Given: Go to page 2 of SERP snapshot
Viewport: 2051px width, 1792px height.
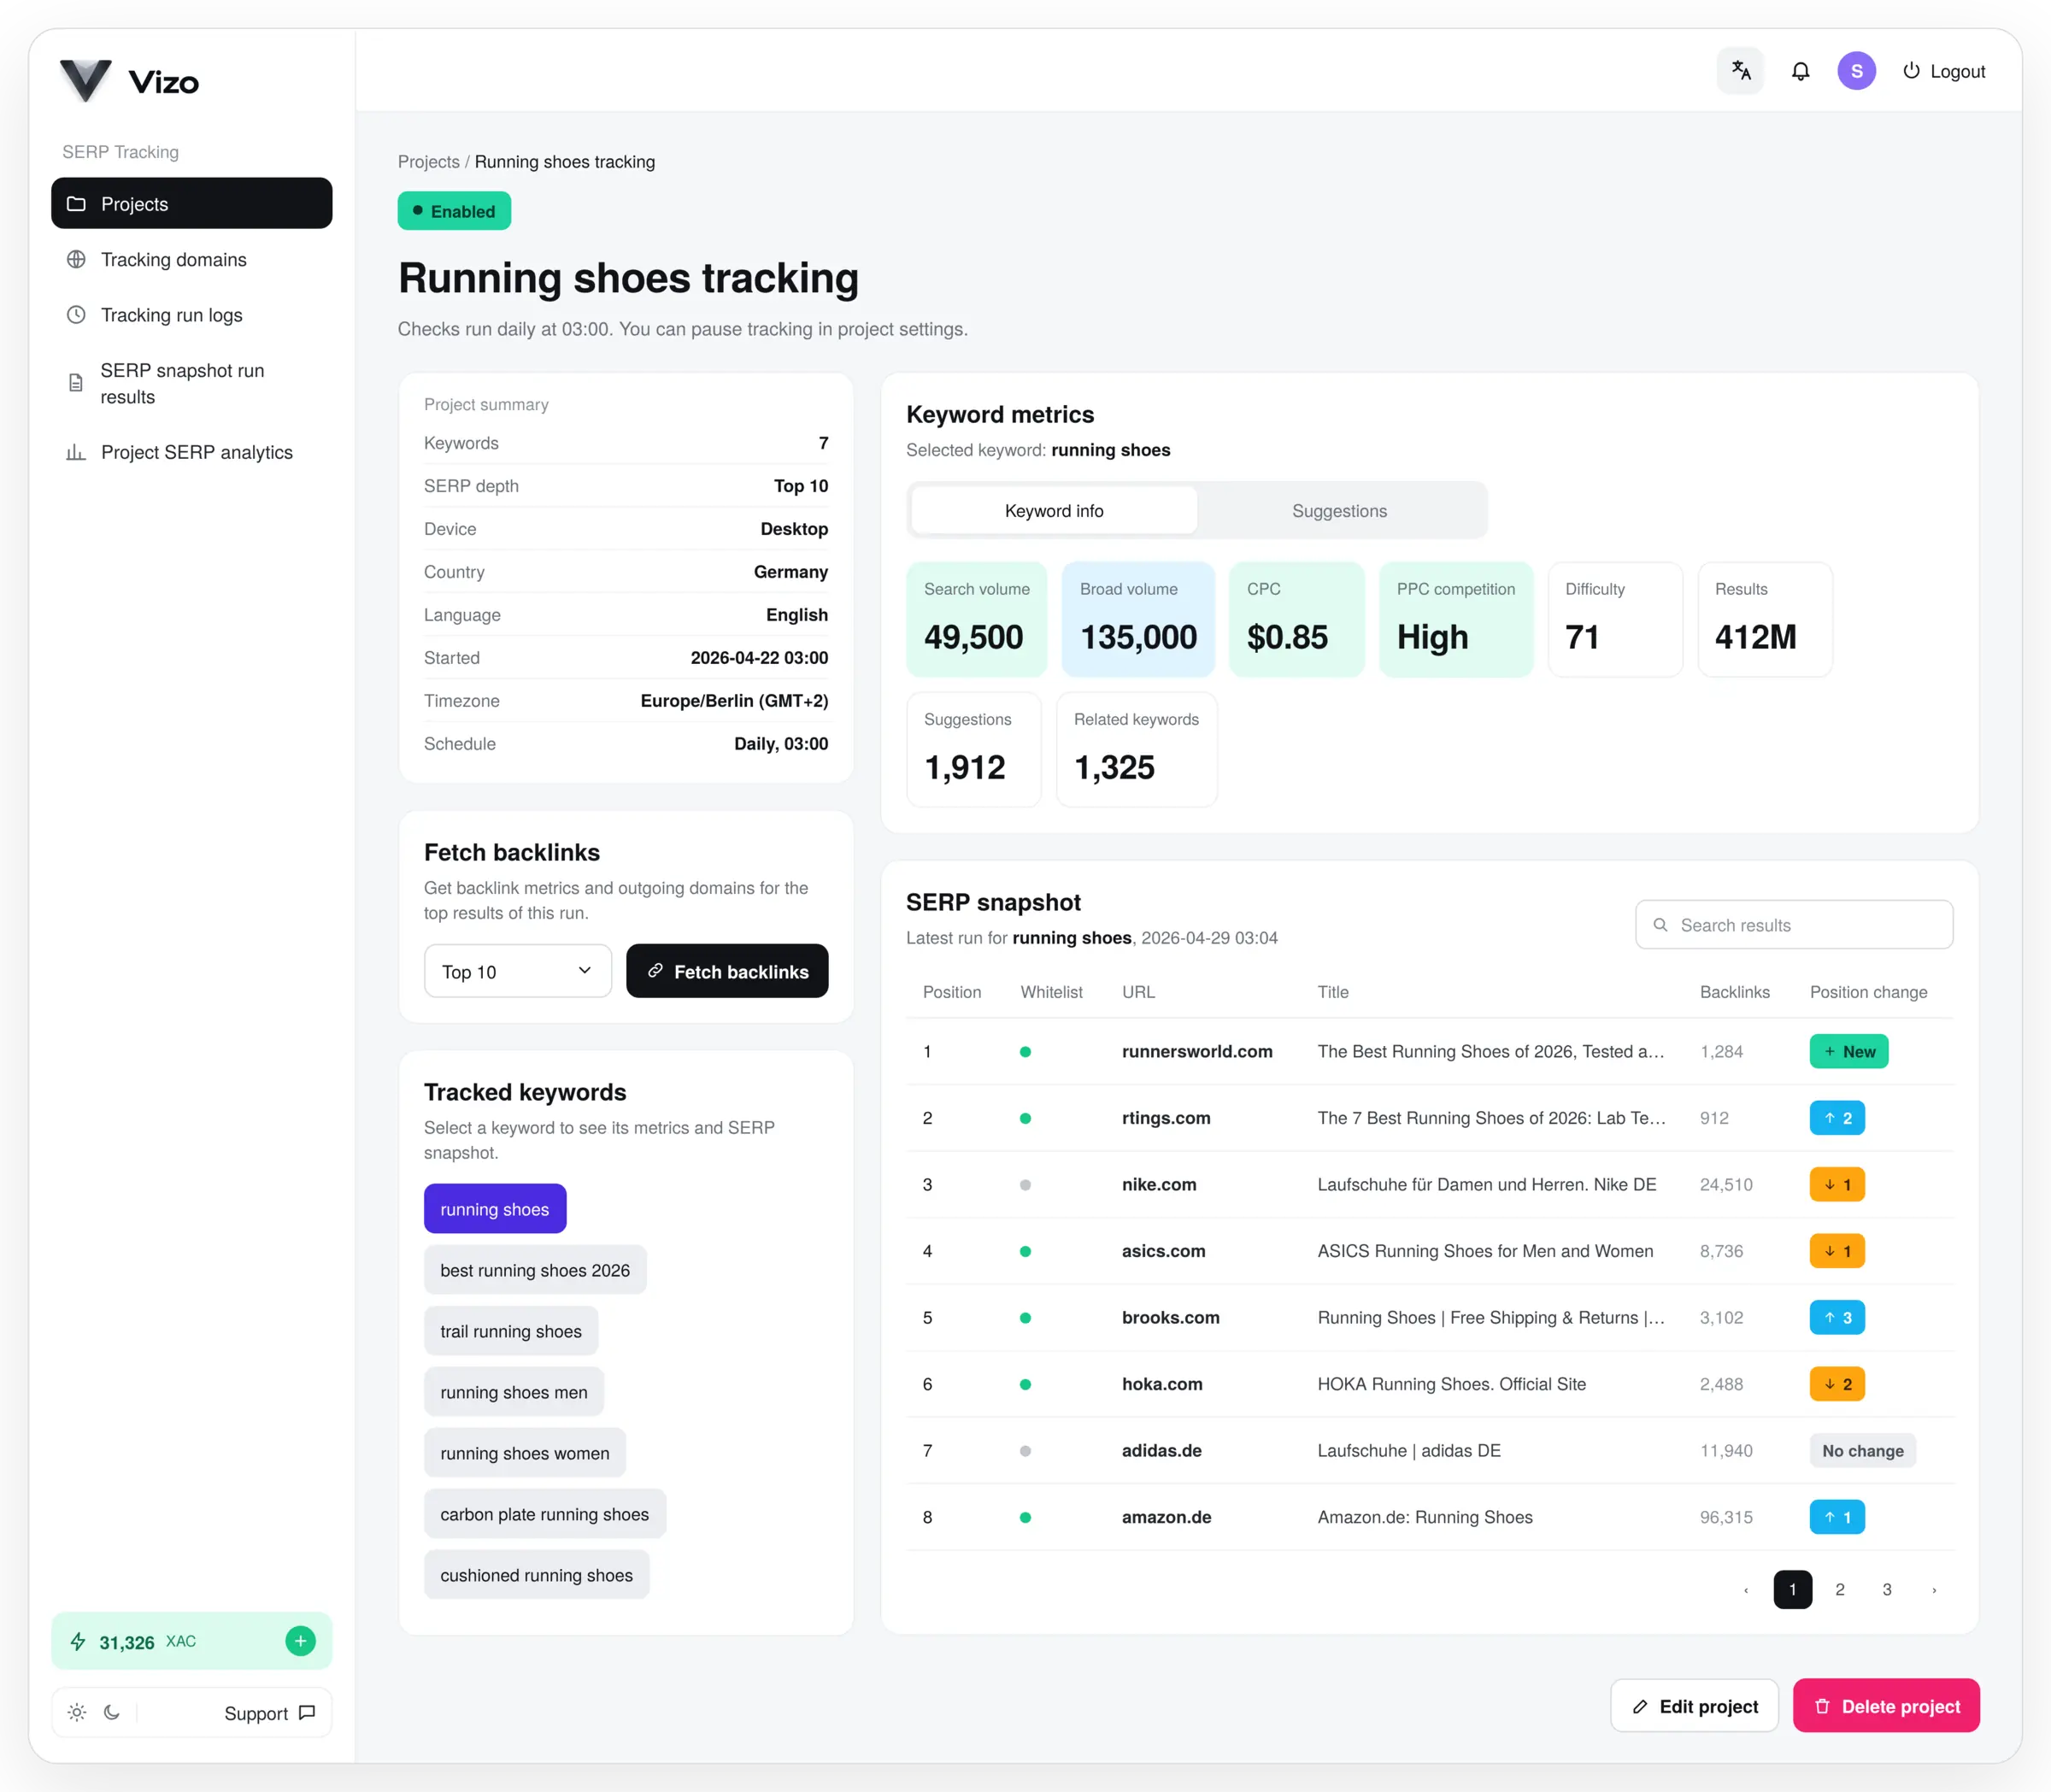Looking at the screenshot, I should coord(1840,1590).
